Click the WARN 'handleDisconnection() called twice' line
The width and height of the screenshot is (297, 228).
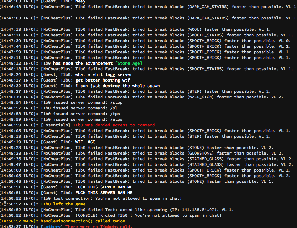point(63,221)
